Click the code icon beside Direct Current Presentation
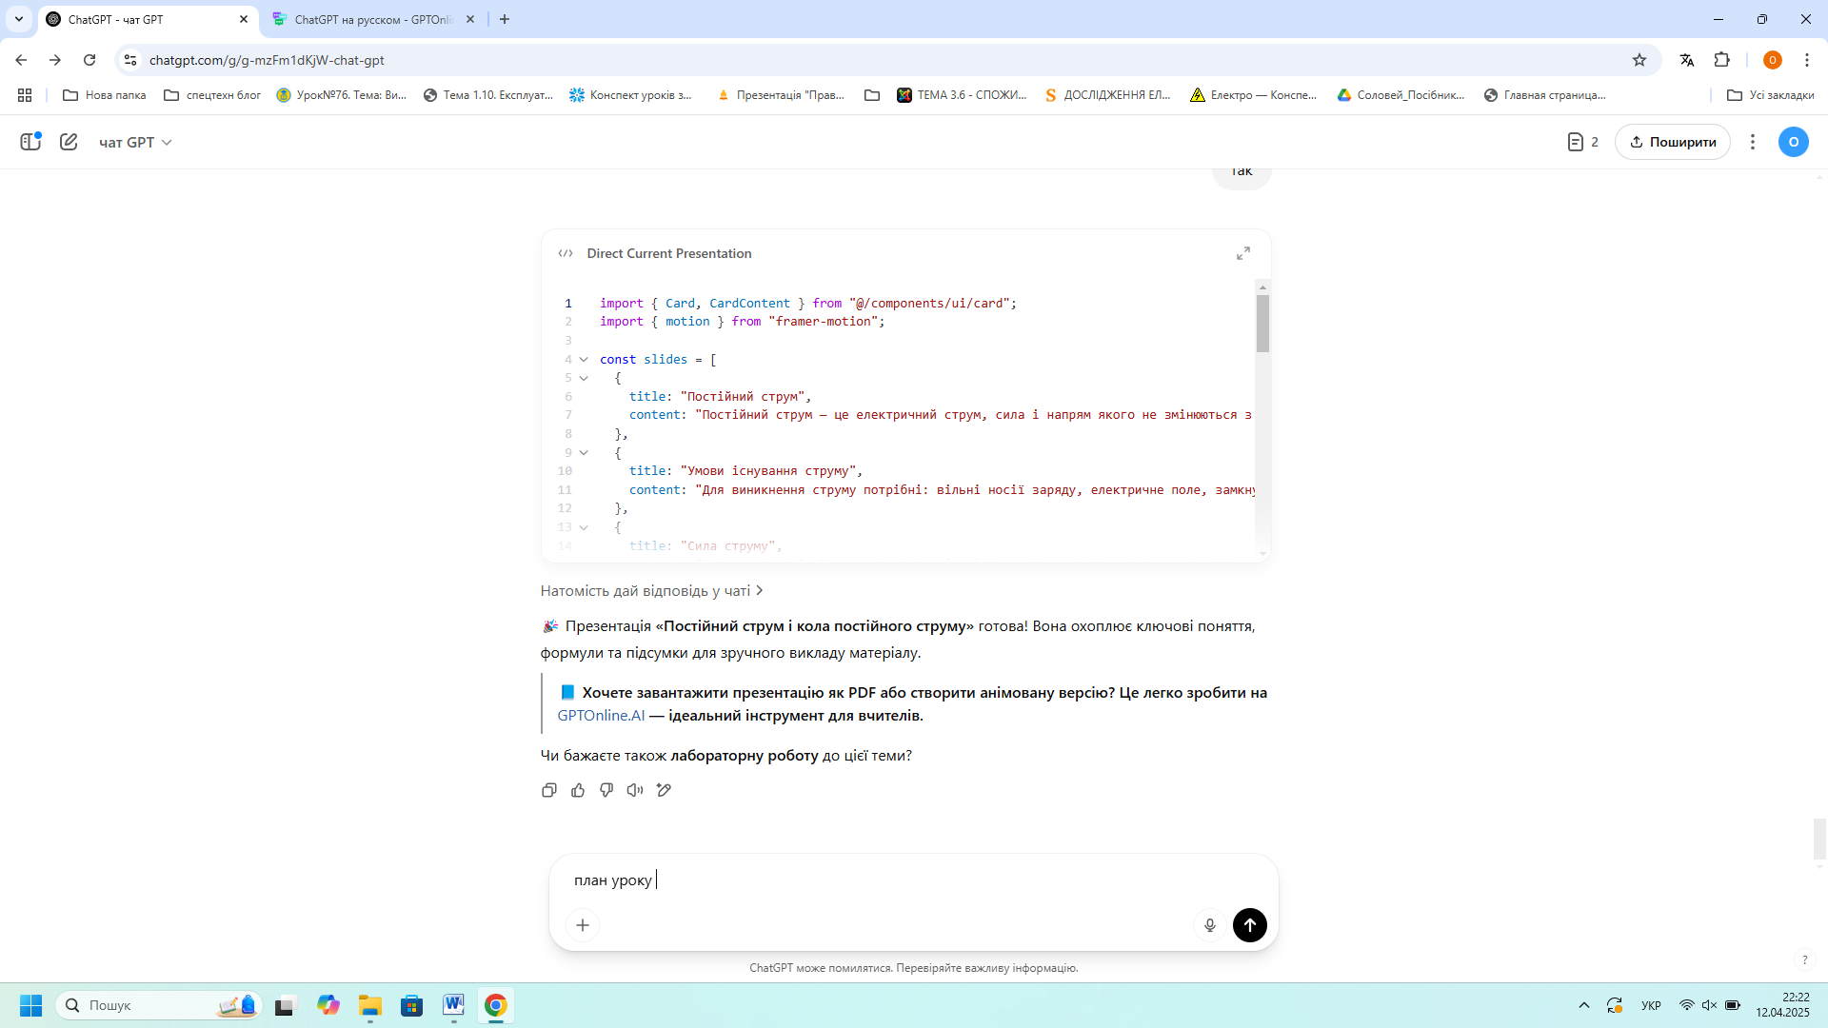 pyautogui.click(x=566, y=253)
